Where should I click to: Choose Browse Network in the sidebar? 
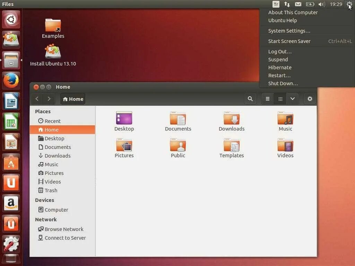[x=62, y=229]
